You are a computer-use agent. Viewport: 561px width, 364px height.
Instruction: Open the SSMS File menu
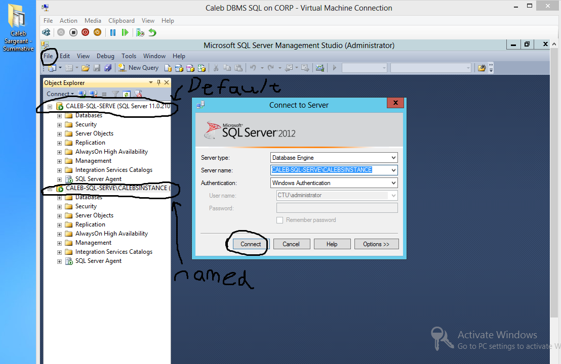(48, 56)
